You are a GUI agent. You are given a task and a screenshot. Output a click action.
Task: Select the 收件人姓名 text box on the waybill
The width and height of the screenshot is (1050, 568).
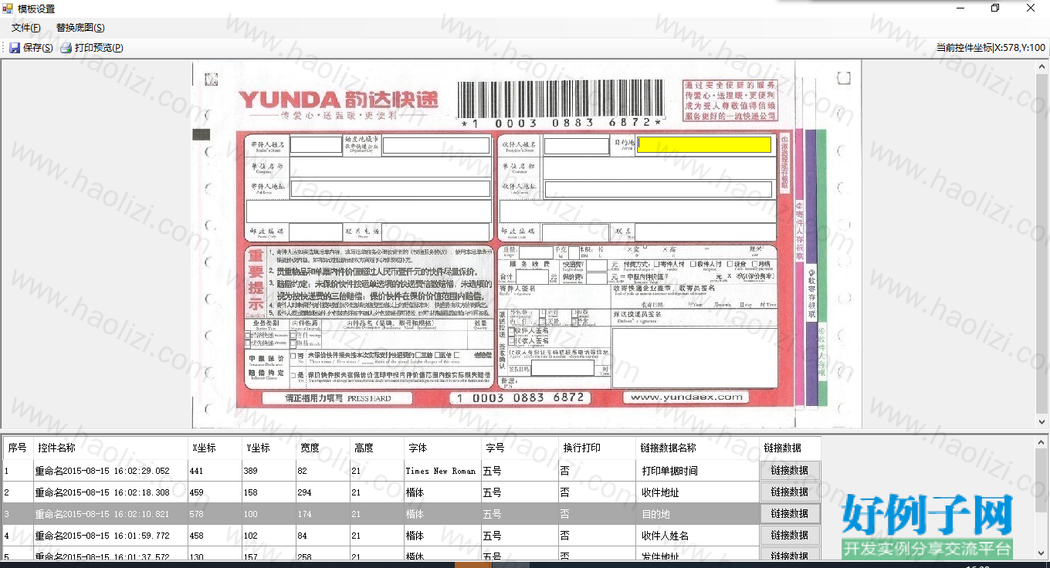click(x=576, y=146)
